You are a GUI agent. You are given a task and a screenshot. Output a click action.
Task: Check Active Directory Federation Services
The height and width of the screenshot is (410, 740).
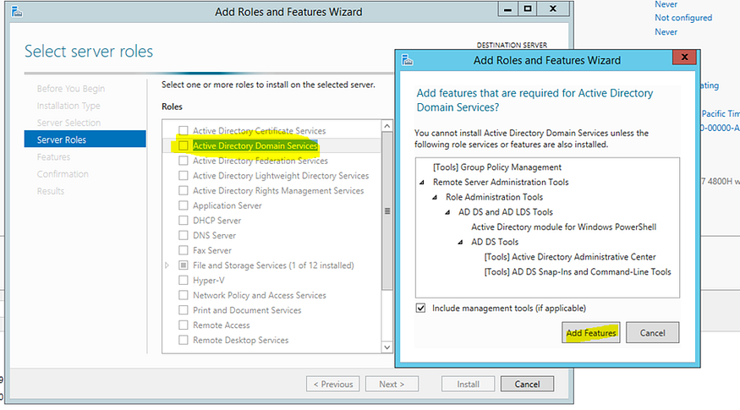pos(184,161)
